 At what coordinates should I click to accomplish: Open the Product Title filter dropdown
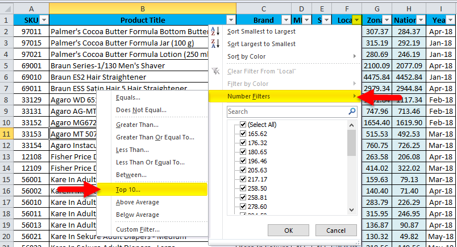[231, 20]
